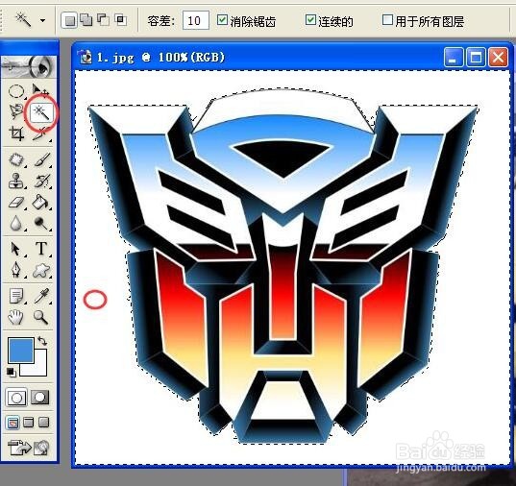Select the Type tool
Image resolution: width=516 pixels, height=486 pixels.
pyautogui.click(x=41, y=249)
